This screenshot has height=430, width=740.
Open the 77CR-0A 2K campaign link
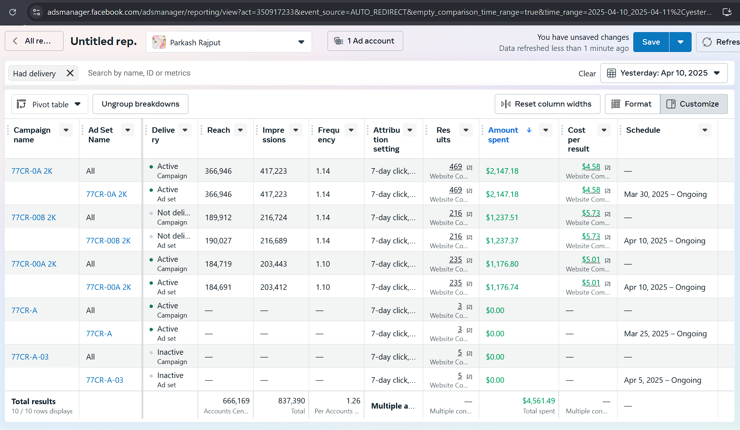(x=32, y=171)
